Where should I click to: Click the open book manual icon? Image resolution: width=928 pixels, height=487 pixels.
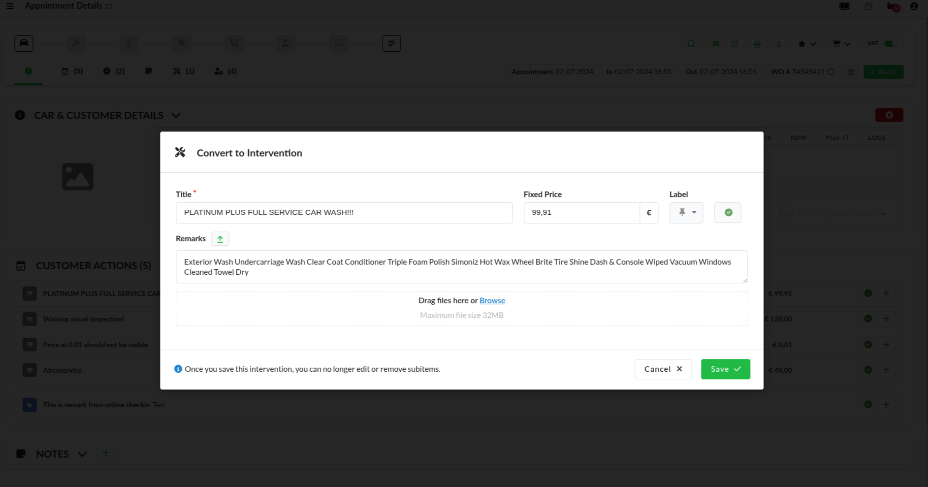[x=844, y=6]
